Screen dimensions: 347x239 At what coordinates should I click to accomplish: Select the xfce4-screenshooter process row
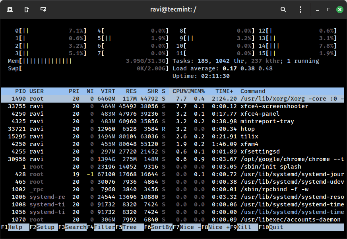coord(173,106)
